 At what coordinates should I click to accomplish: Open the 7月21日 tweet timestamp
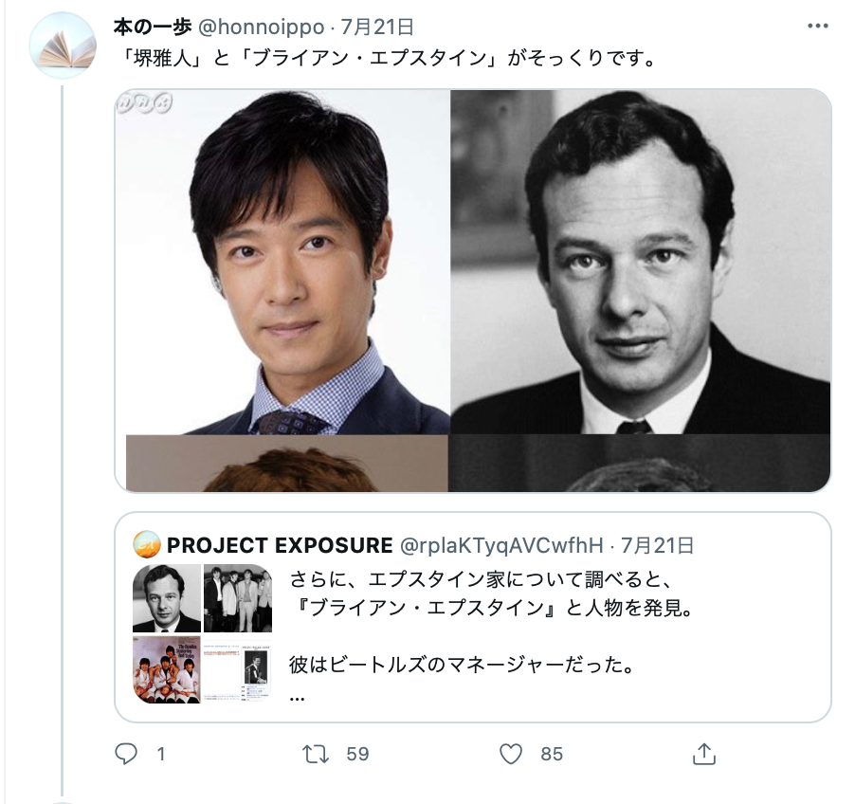[x=377, y=27]
